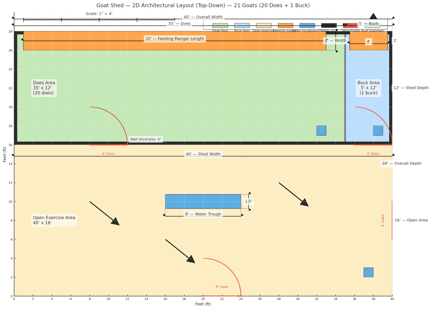432x309 pixels.
Task: Click the hatched Roof legend swatch
Action: 373,25
